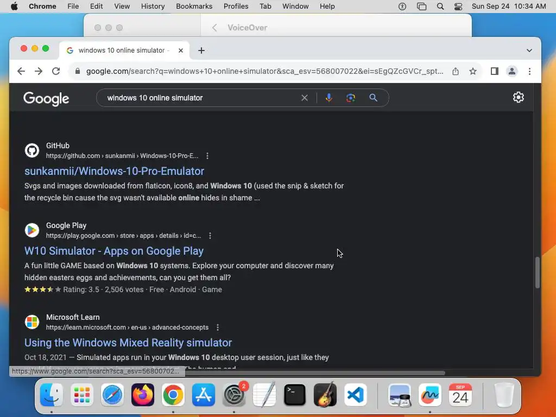This screenshot has width=556, height=417.
Task: Open the Trash in the Dock
Action: coord(504,395)
